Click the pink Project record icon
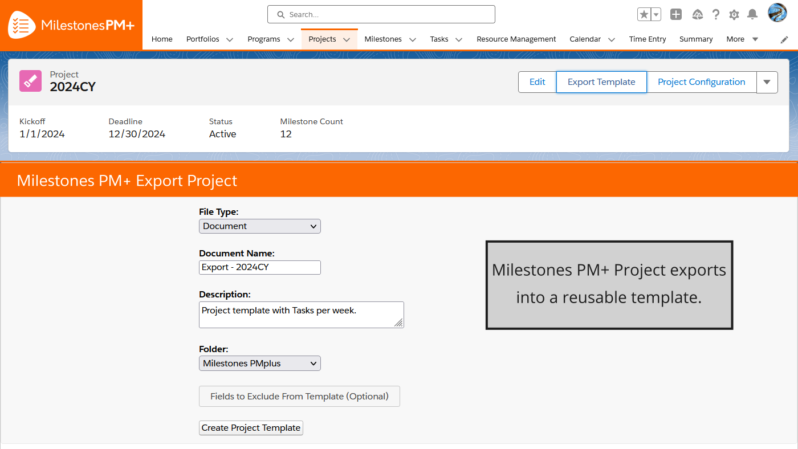The width and height of the screenshot is (798, 449). tap(31, 81)
